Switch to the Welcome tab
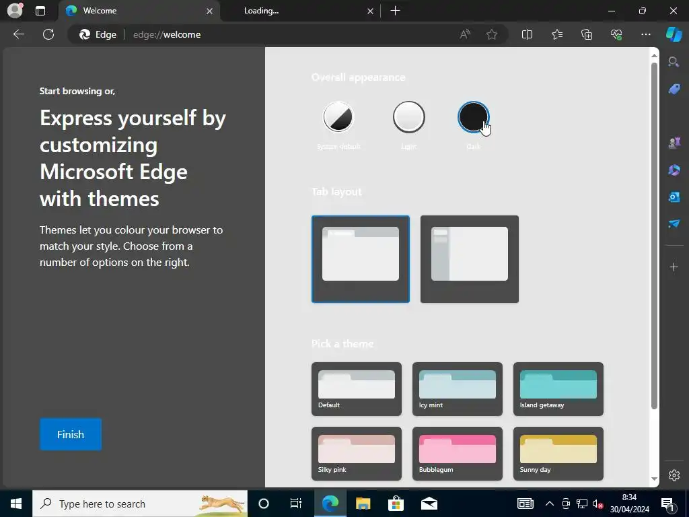This screenshot has height=517, width=689. pos(139,11)
